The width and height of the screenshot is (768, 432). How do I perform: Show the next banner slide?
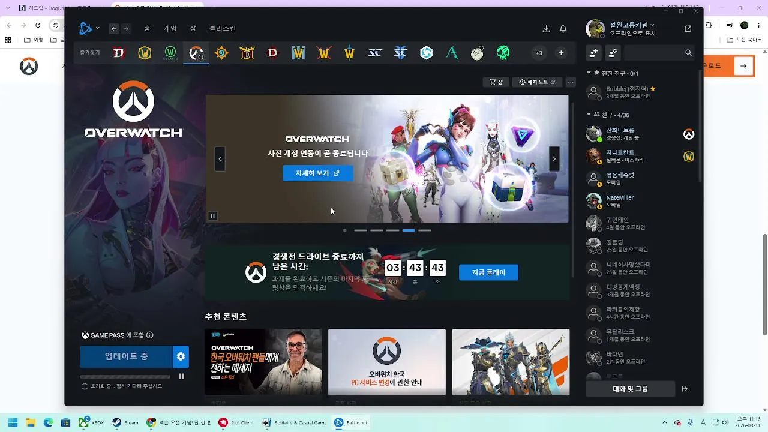pos(554,159)
